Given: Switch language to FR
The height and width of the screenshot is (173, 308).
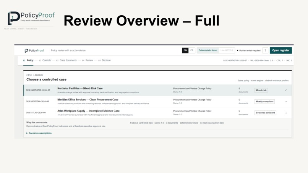Looking at the screenshot, I should pos(192,50).
